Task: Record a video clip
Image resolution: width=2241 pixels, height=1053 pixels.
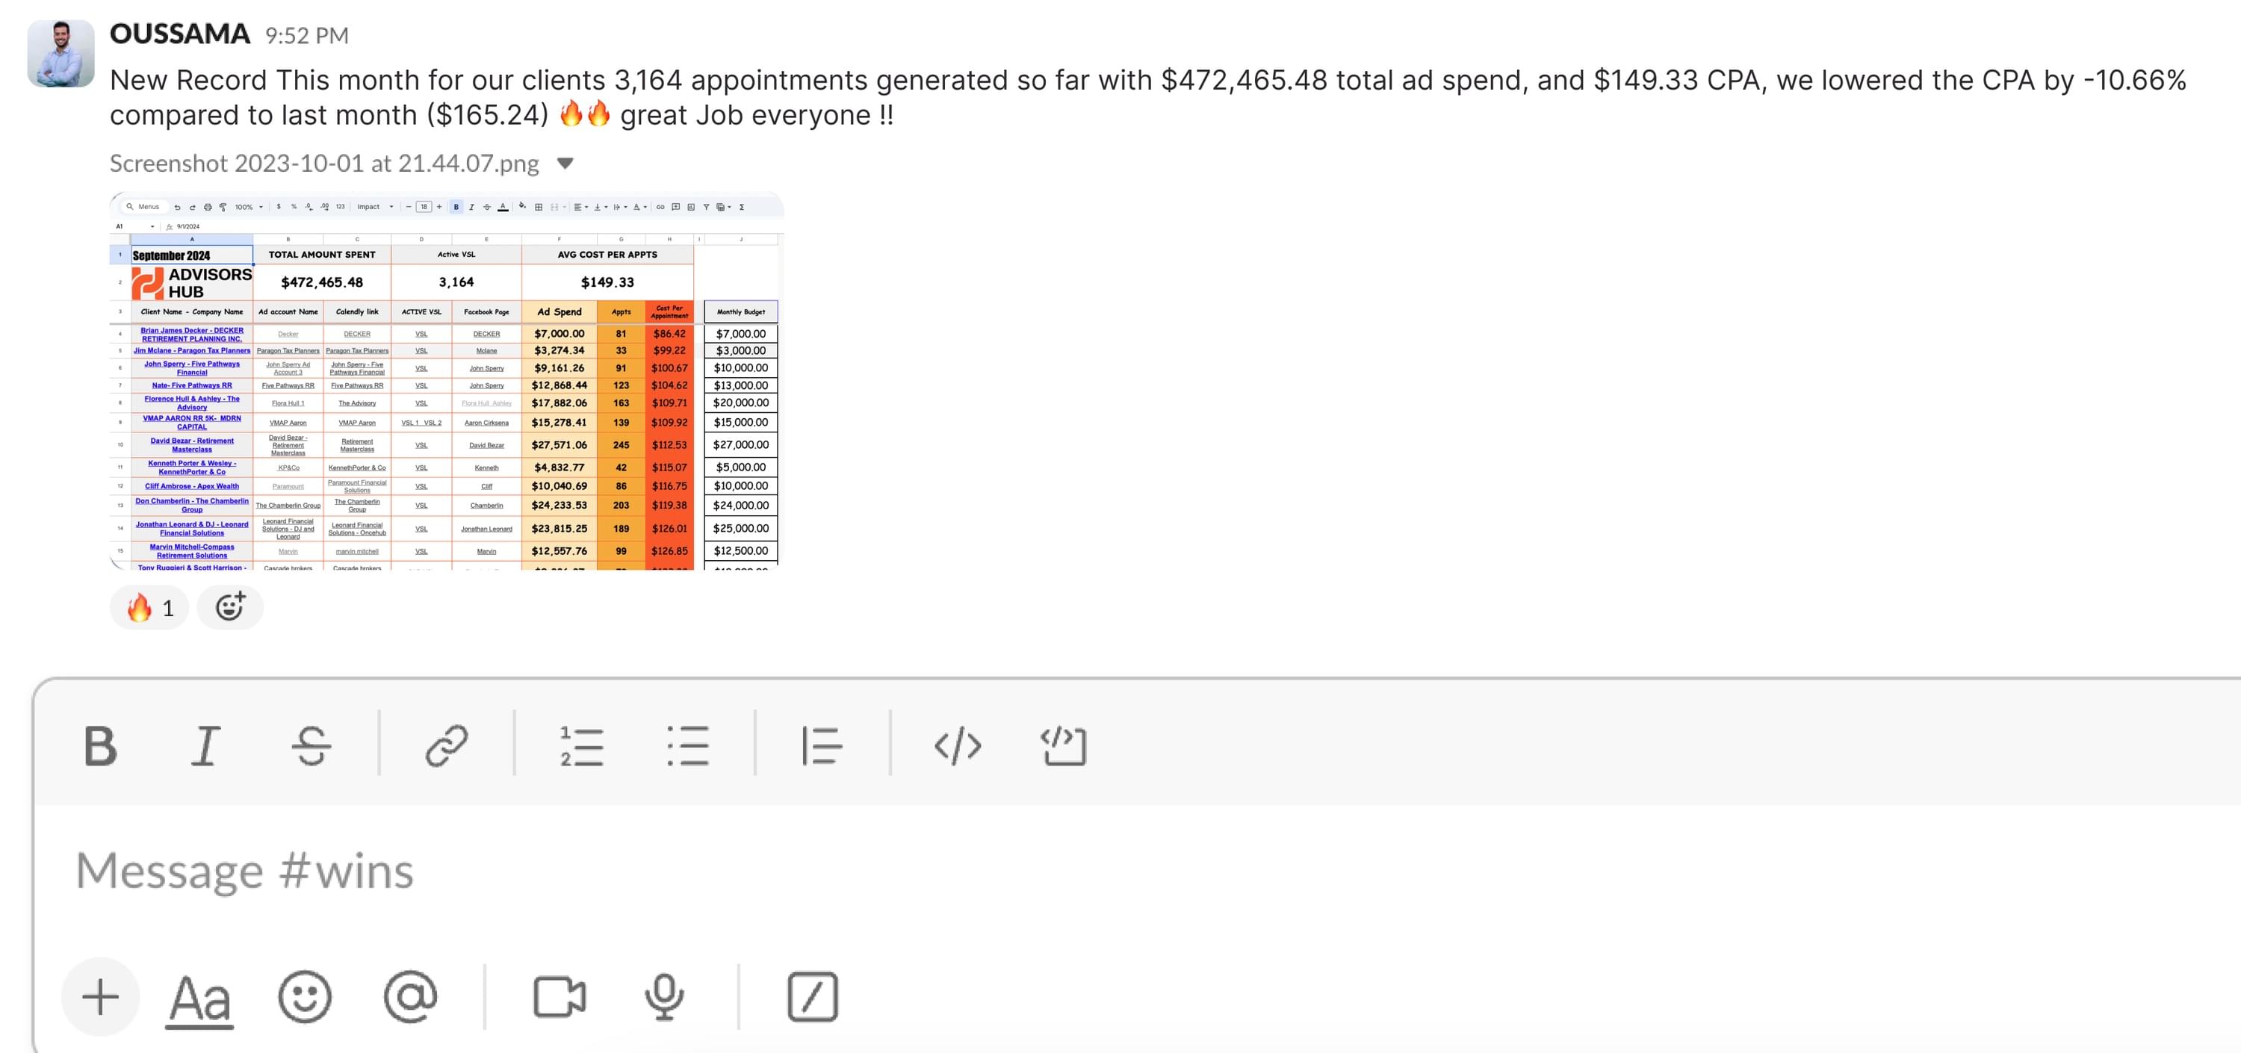Action: coord(560,996)
